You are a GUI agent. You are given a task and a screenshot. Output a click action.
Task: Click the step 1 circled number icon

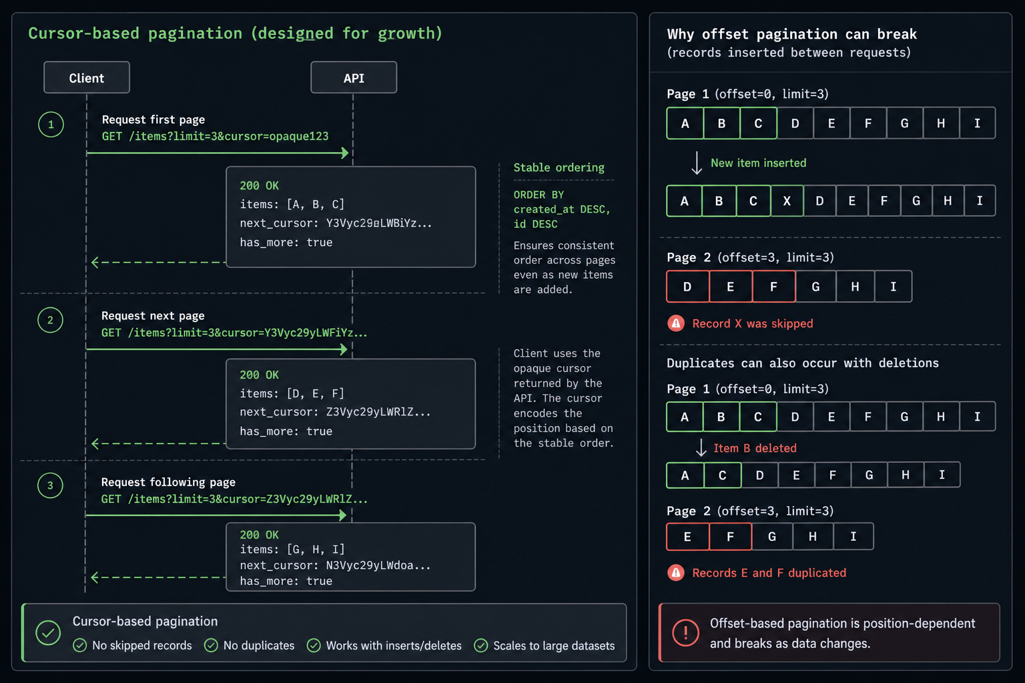click(x=51, y=125)
